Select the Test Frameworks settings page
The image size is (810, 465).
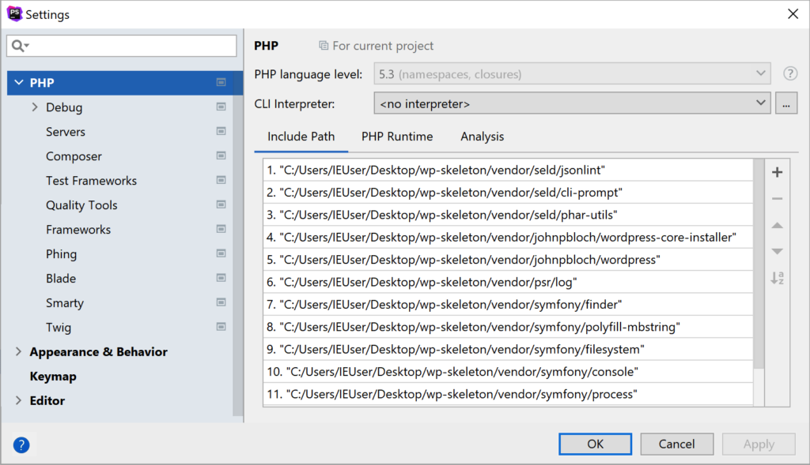click(92, 181)
